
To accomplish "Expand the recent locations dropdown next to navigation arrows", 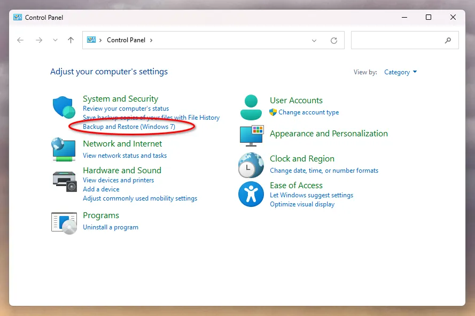I will point(55,40).
